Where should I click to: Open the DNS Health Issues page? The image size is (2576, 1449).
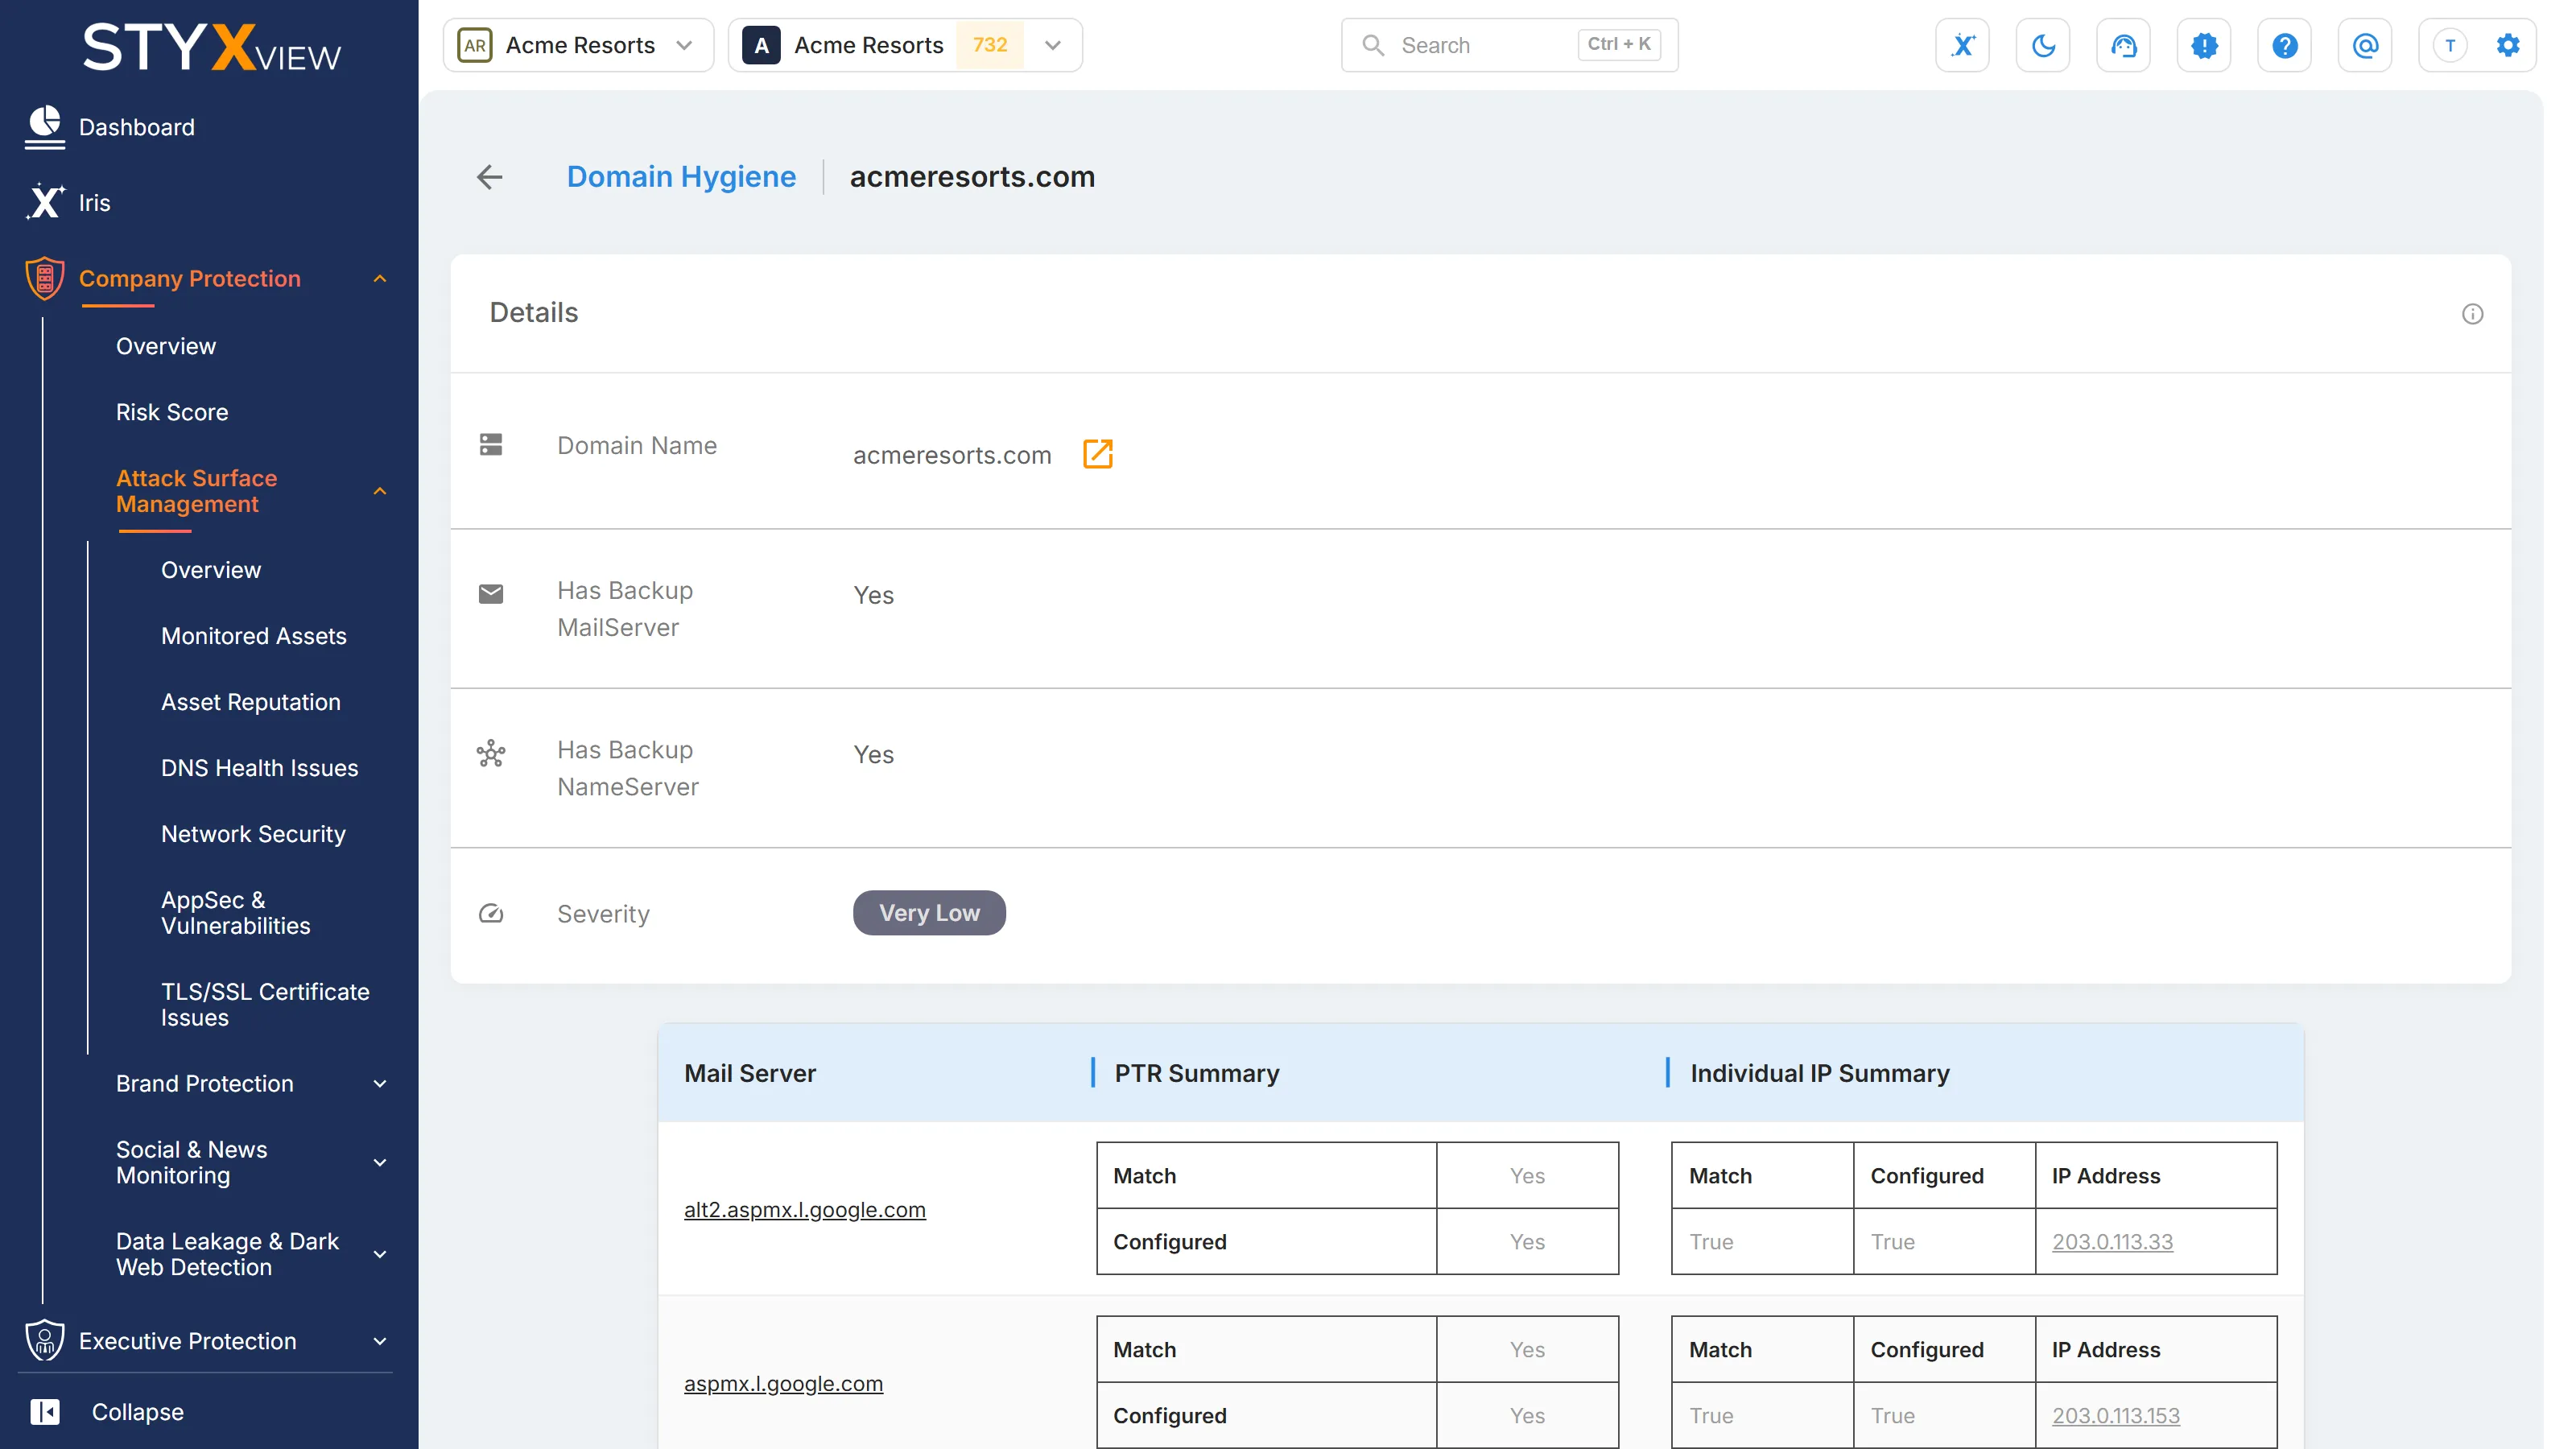tap(260, 768)
